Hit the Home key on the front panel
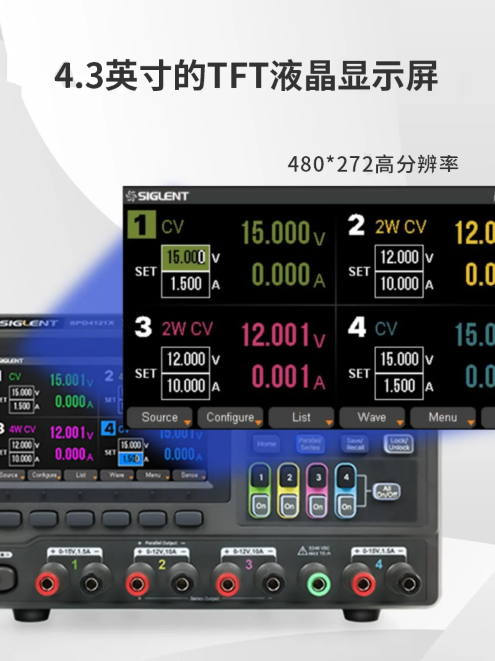Image resolution: width=495 pixels, height=661 pixels. point(266,444)
